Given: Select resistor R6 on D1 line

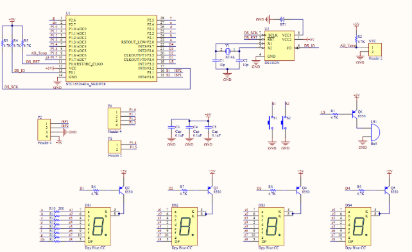Looking at the screenshot, I should coord(96,190).
